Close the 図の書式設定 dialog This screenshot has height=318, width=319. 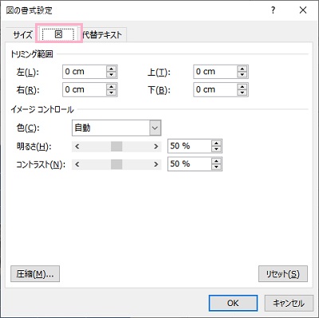[303, 10]
